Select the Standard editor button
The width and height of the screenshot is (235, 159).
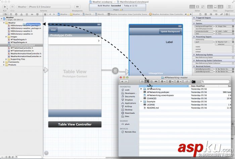point(192,7)
